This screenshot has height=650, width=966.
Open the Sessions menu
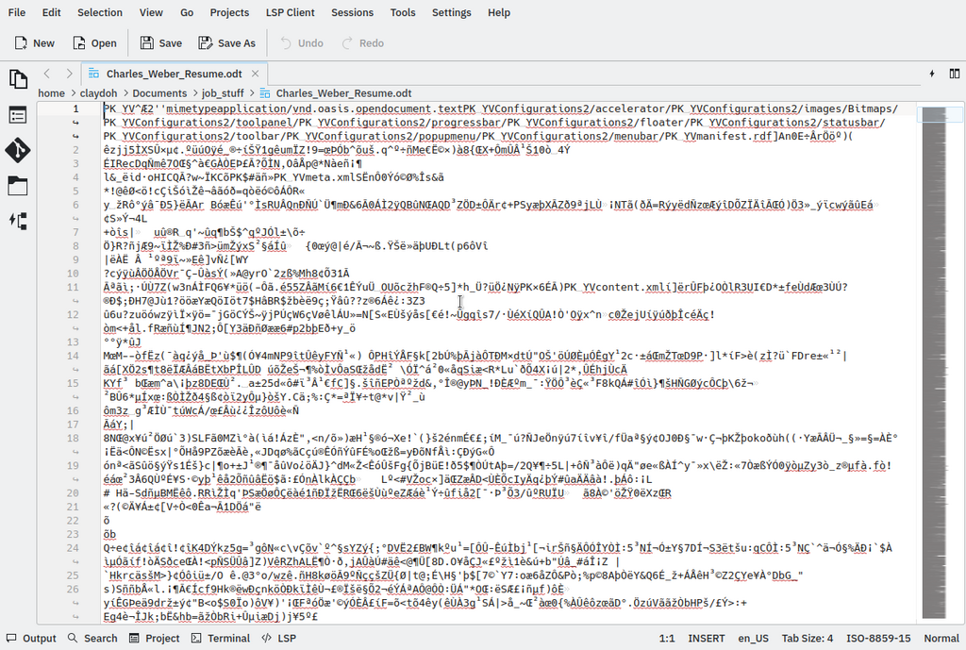coord(352,12)
